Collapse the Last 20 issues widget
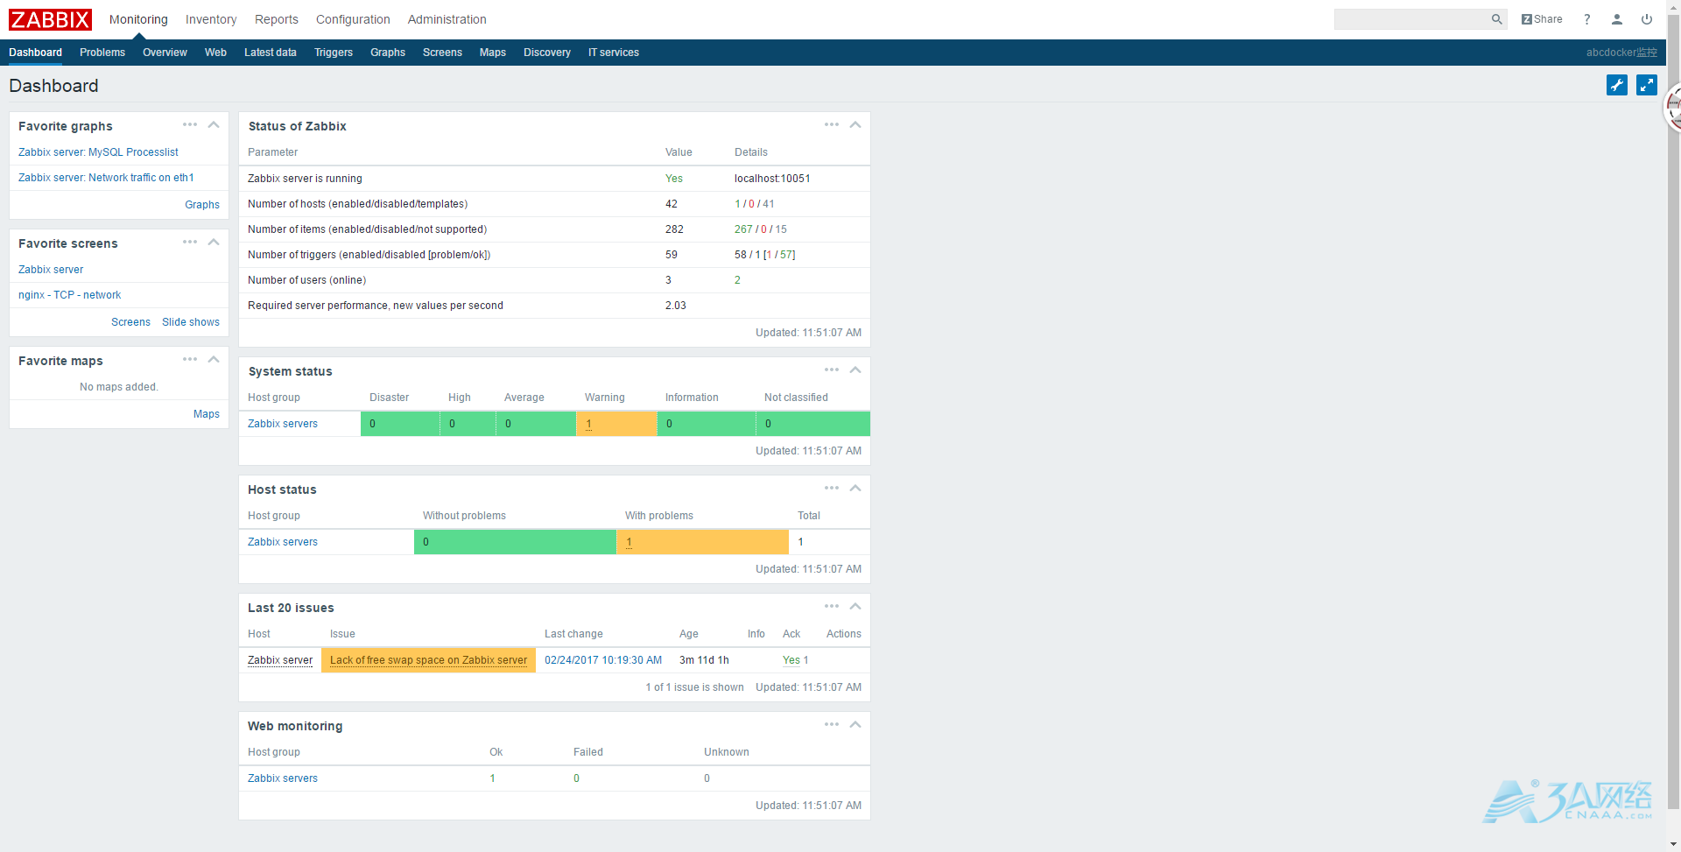Viewport: 1681px width, 852px height. [855, 606]
